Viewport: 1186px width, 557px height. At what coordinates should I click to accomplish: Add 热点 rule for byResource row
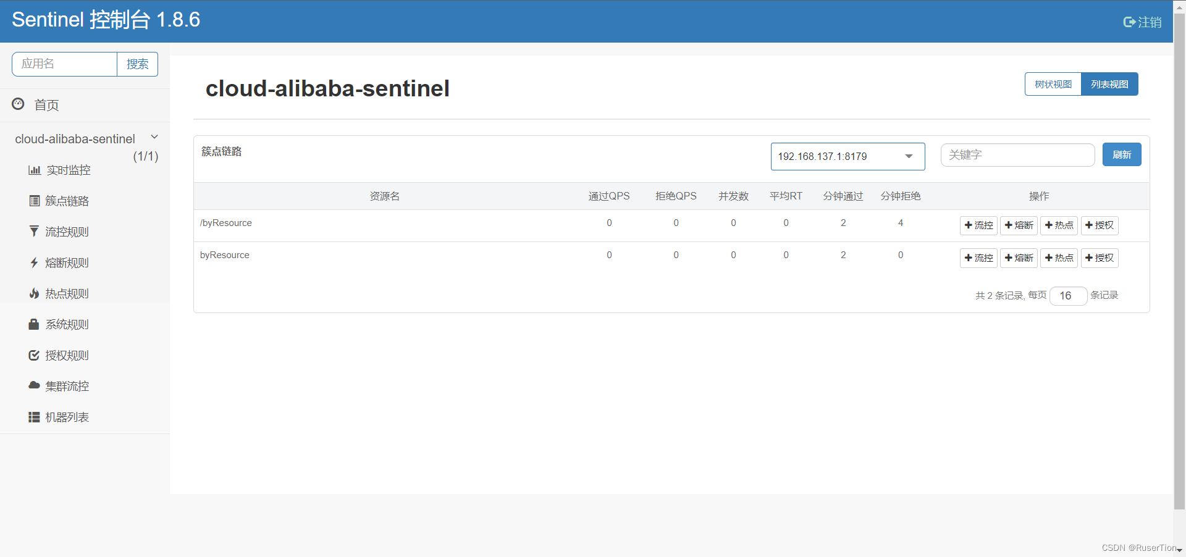click(1059, 258)
